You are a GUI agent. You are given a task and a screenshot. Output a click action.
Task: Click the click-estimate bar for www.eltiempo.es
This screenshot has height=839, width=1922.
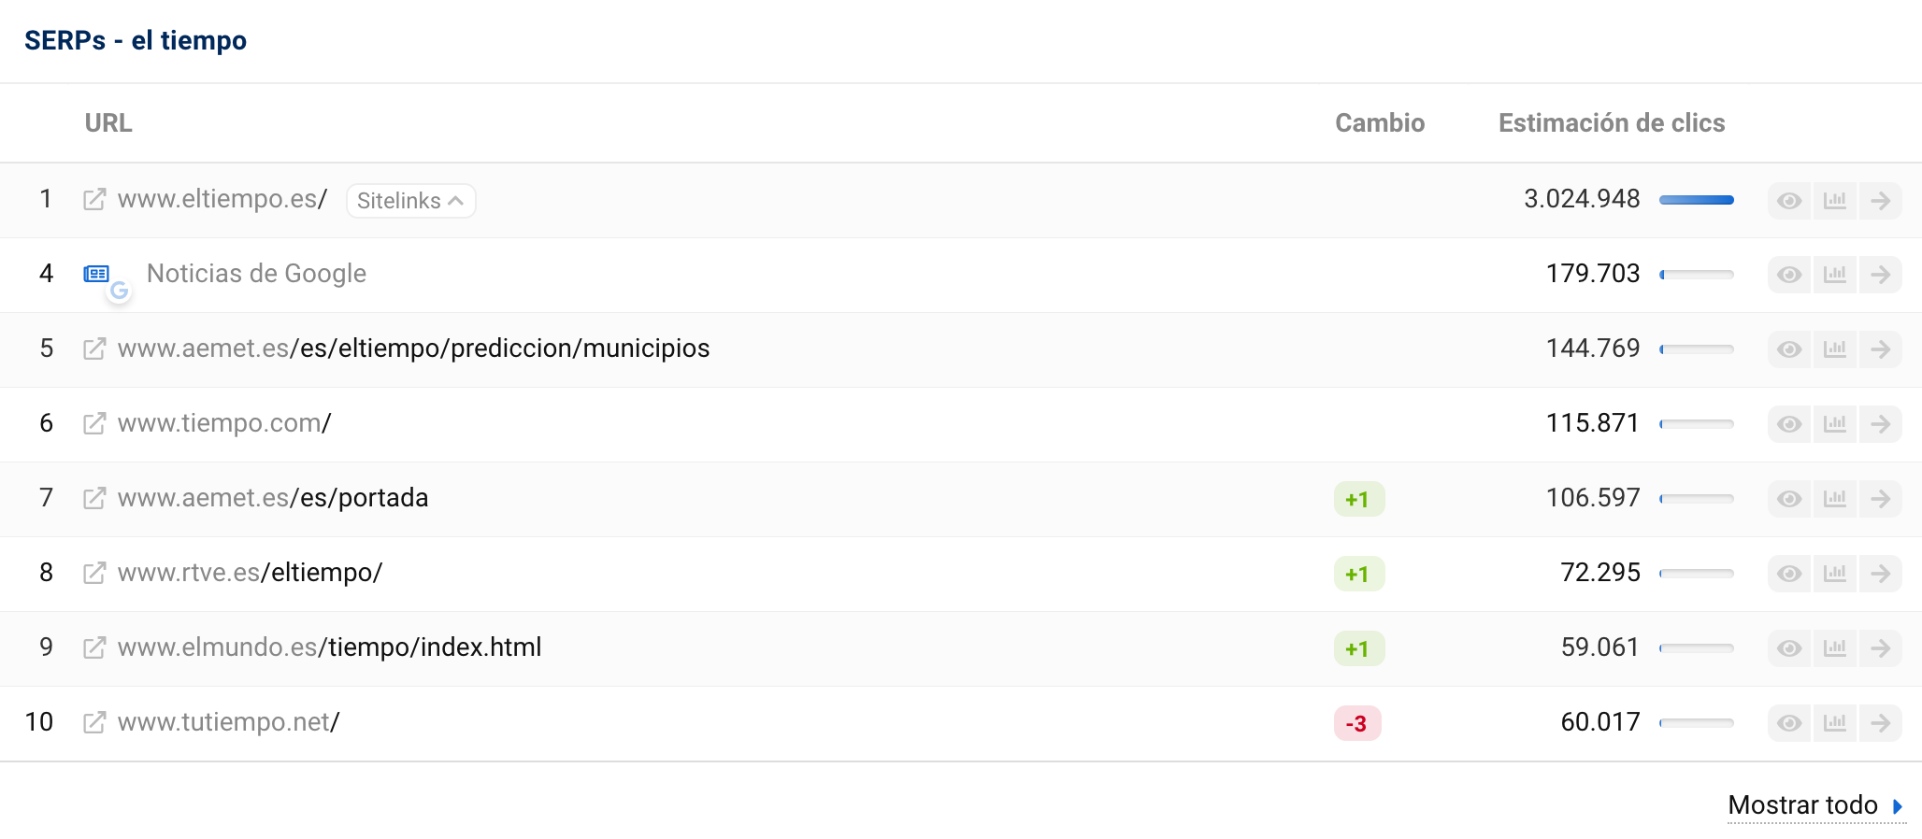pyautogui.click(x=1696, y=200)
